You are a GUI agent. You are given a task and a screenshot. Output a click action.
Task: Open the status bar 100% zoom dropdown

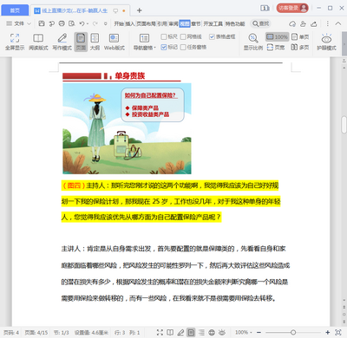(244, 333)
